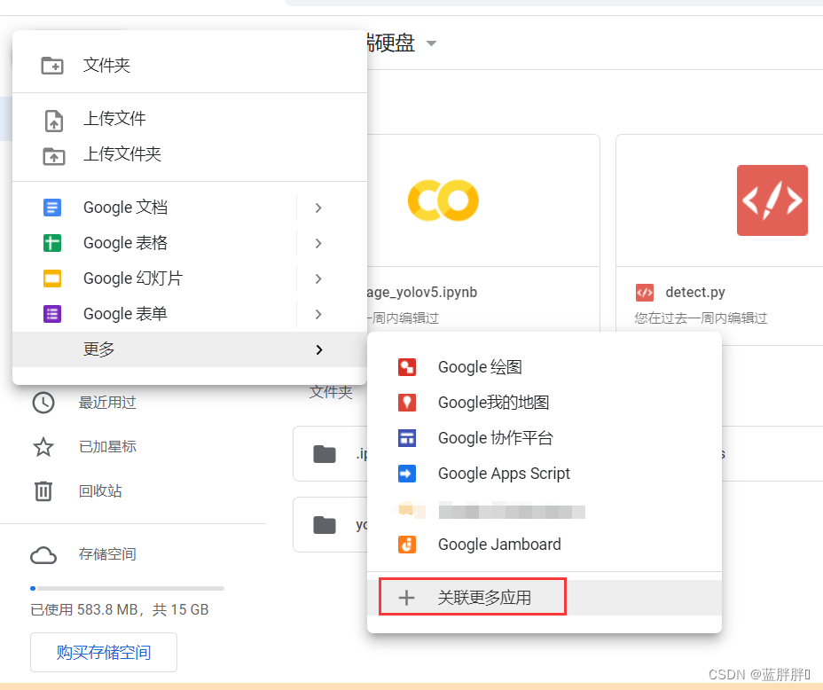
Task: Choose 上传文件 from the menu
Action: [x=190, y=119]
